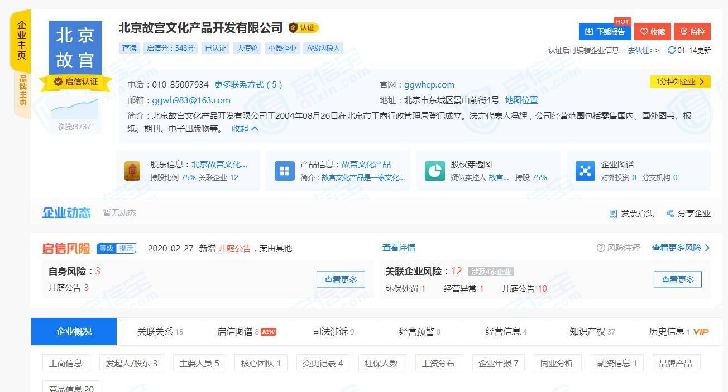This screenshot has height=392, width=728.
Task: Select the 变更记录 4 sub-filter
Action: 323,363
